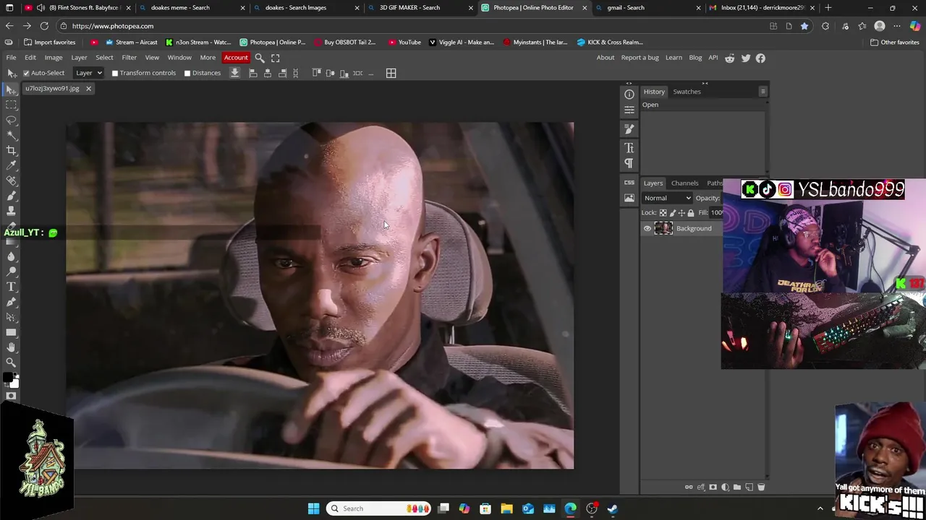Select the Eyedropper tool
Screen dimensions: 926x520
click(12, 165)
